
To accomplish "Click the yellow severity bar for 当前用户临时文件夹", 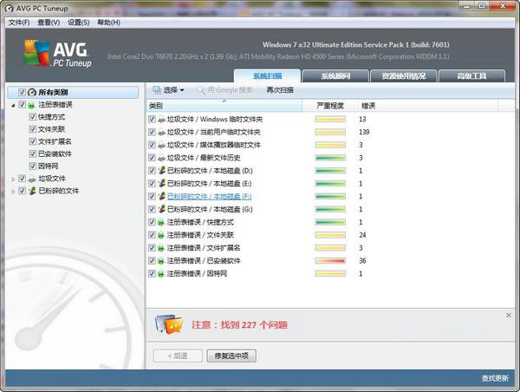I will pyautogui.click(x=330, y=132).
